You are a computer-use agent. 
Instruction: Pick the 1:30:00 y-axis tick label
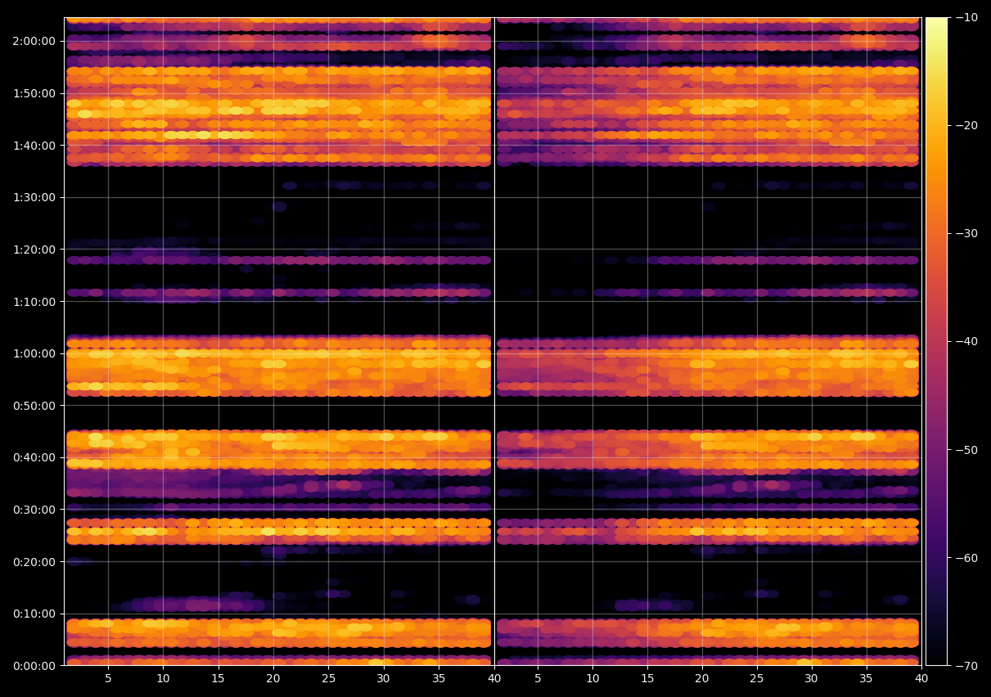tap(34, 197)
